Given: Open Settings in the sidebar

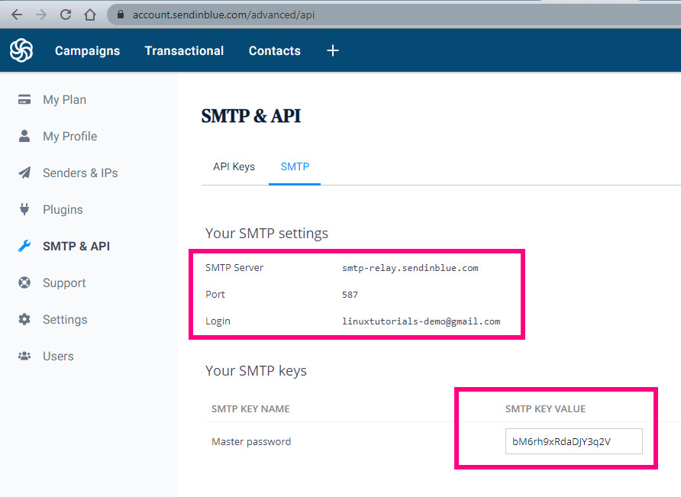Looking at the screenshot, I should click(65, 320).
